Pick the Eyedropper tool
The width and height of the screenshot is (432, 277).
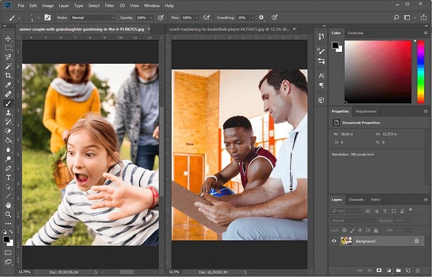pyautogui.click(x=8, y=85)
